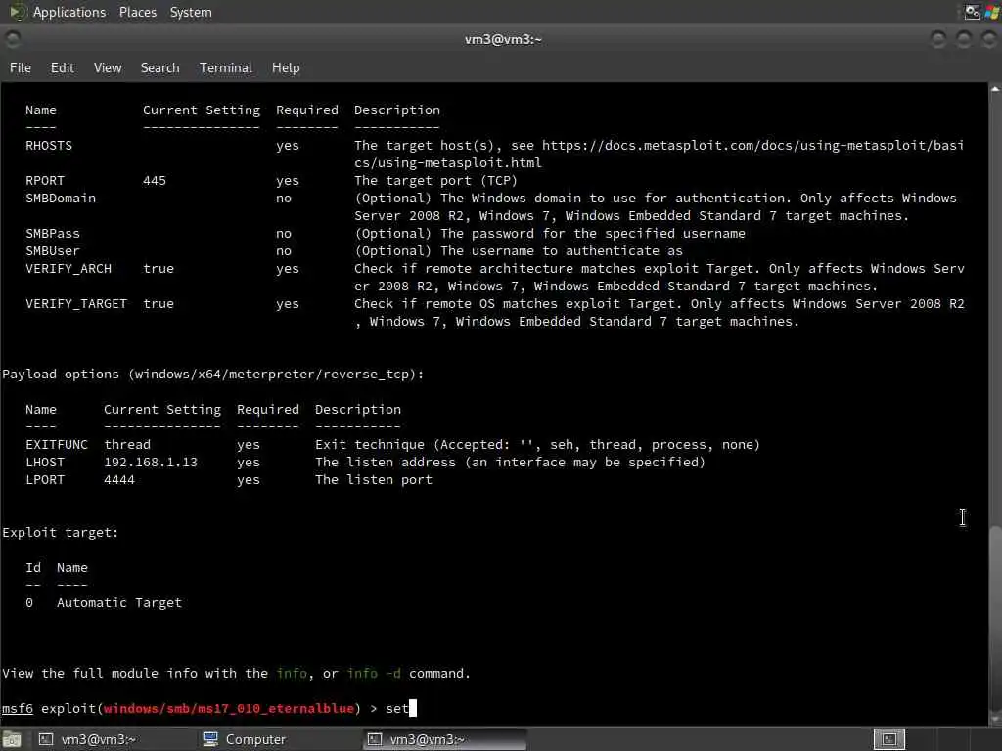Click the RHOSTS option name
Screen dimensions: 1002x751
[x=49, y=146]
